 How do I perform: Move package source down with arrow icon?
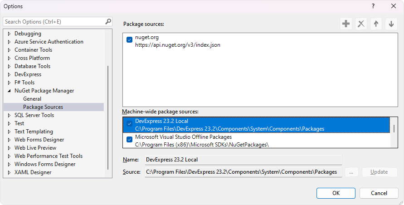click(x=391, y=24)
